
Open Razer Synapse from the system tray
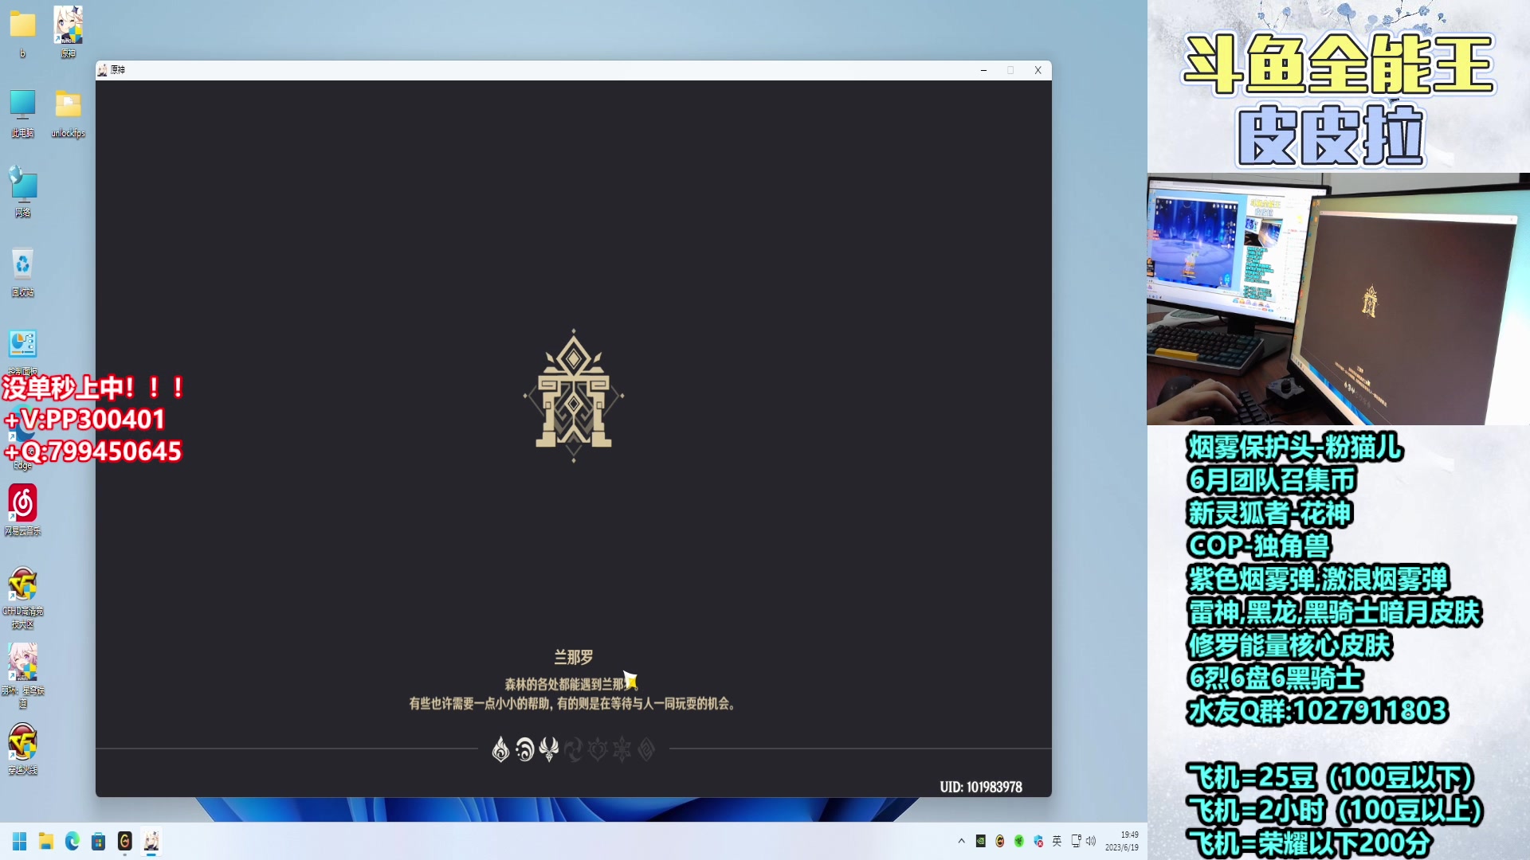point(1018,842)
